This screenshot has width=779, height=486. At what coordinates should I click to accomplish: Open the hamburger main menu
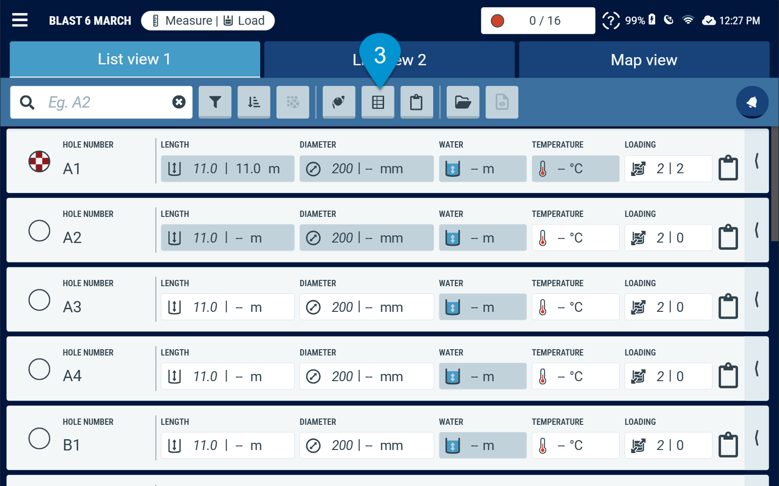click(20, 20)
